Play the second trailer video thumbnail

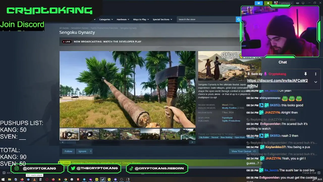tap(89, 134)
